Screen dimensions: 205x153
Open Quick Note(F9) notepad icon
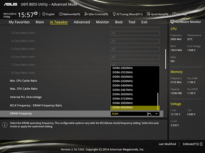[x=149, y=14]
